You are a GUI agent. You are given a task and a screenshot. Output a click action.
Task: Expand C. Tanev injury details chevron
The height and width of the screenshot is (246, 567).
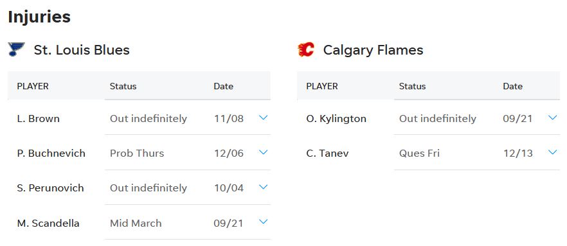point(553,152)
